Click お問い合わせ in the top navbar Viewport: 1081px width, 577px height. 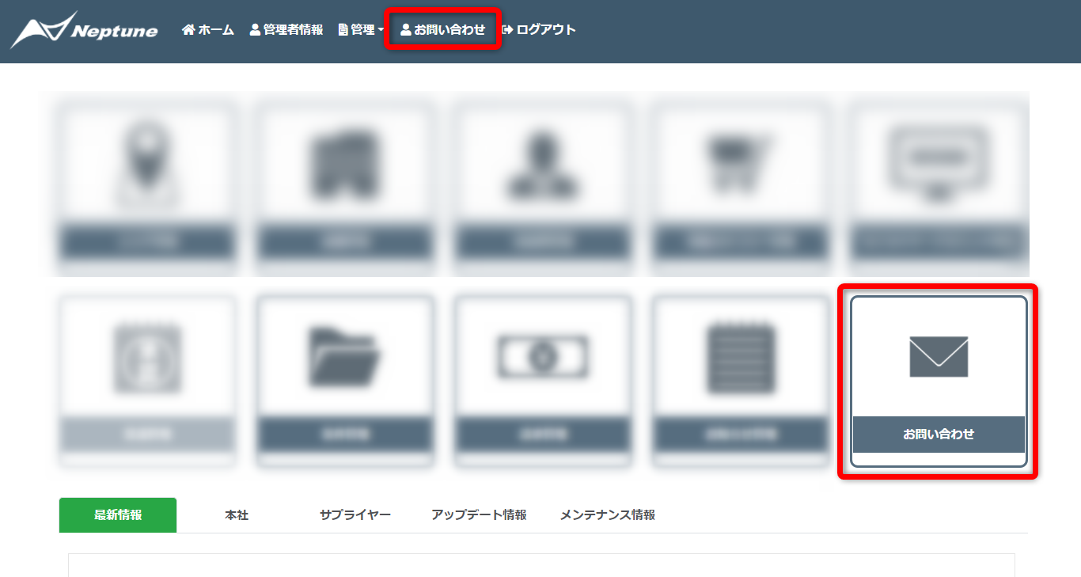click(443, 30)
